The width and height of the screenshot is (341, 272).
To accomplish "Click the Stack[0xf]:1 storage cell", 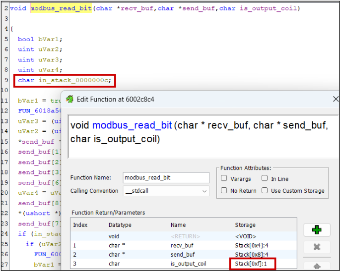I will point(252,265).
